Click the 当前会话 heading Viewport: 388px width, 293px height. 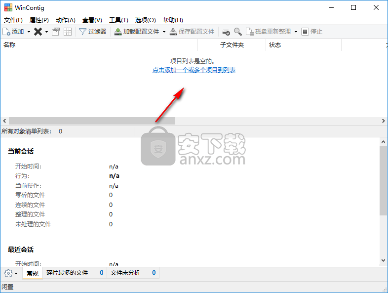coord(21,151)
